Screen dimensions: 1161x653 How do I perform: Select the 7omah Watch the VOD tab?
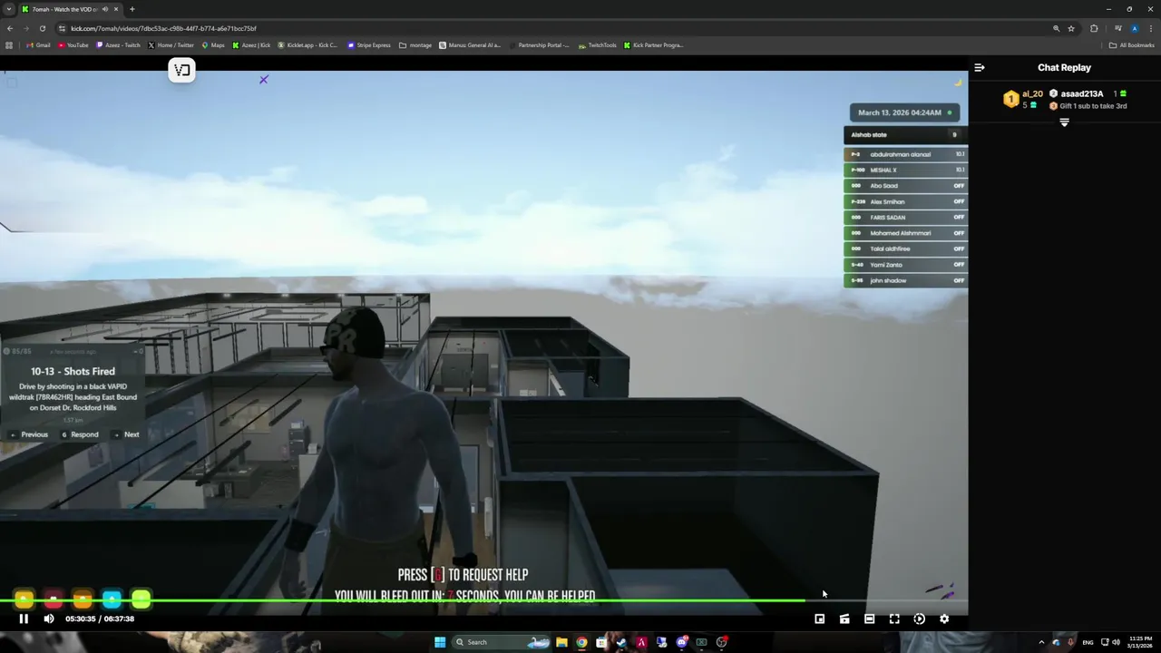coord(71,9)
